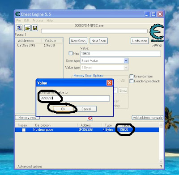Screen dimensions: 179x175
Task: Open the File menu
Action: click(19, 21)
